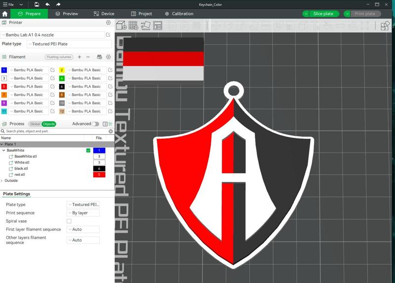395x283 pixels.
Task: Edit the printer preset icon
Action: (x=108, y=35)
